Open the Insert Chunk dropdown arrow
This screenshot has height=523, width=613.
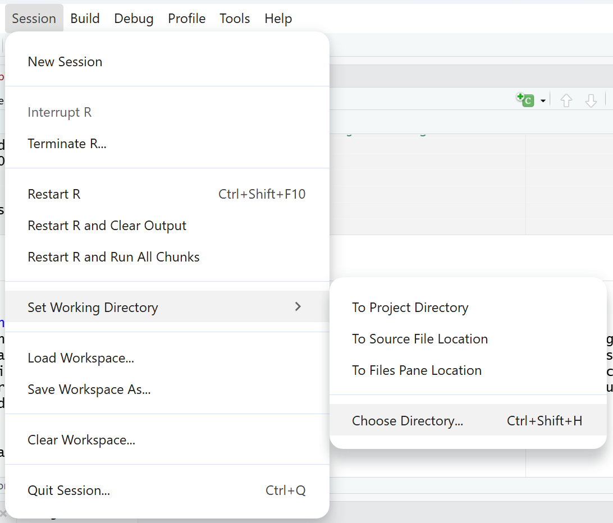543,101
